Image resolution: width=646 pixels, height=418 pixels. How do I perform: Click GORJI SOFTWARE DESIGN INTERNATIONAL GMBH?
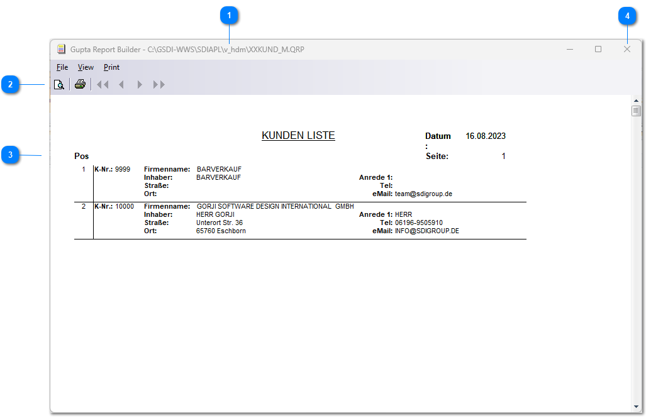[x=276, y=206]
